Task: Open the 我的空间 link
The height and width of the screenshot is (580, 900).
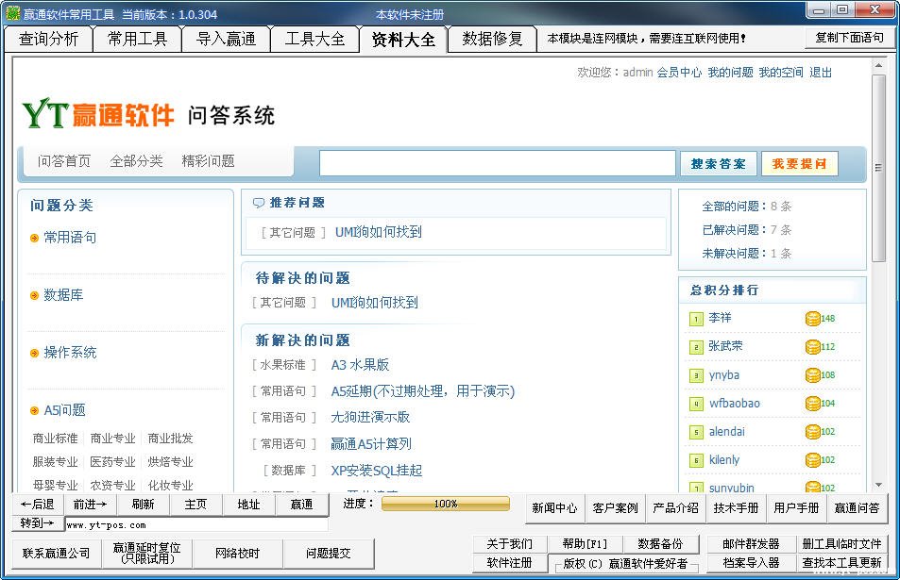Action: (x=781, y=73)
